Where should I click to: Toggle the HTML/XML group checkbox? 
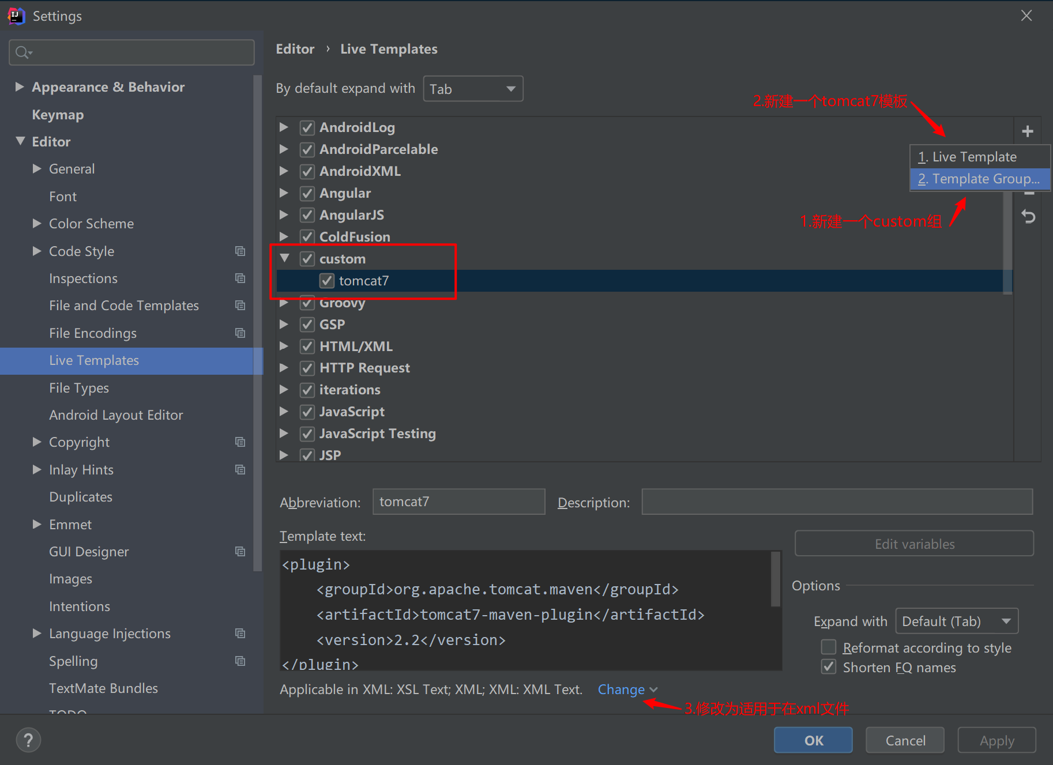pyautogui.click(x=307, y=346)
